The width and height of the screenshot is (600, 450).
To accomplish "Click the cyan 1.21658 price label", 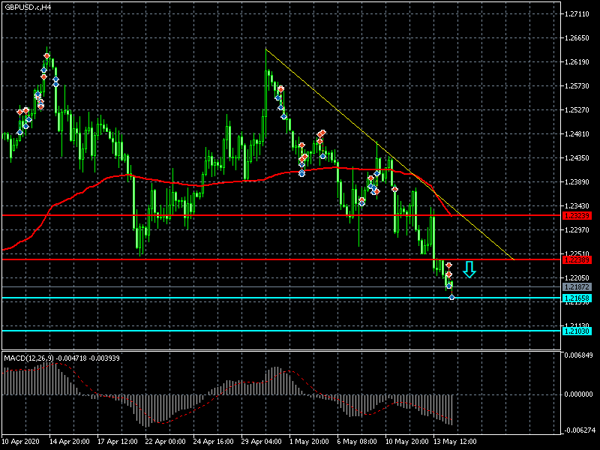I will 576,298.
